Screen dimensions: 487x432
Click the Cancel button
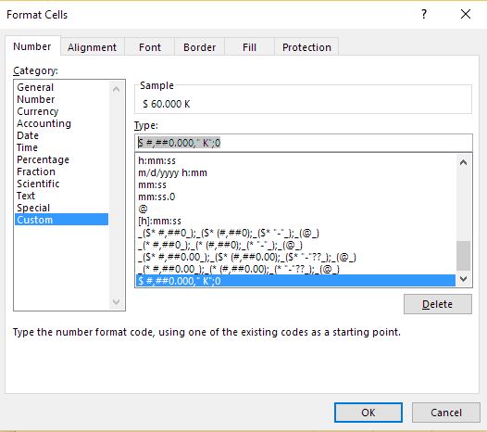pyautogui.click(x=446, y=413)
